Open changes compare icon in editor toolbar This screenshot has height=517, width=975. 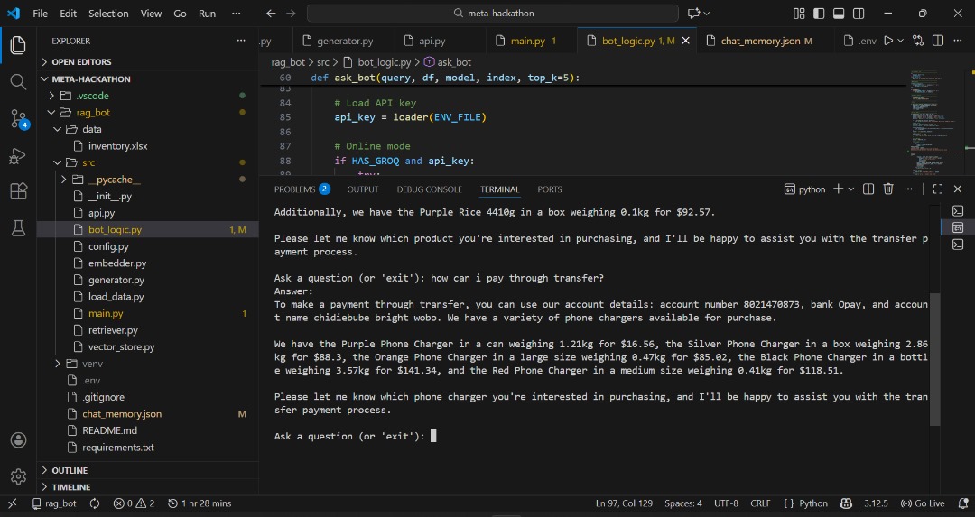pos(918,41)
